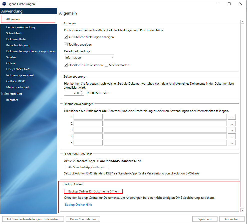Viewport: 247px width, 224px height.
Task: Click description field of external app 4
Action: coord(88,136)
